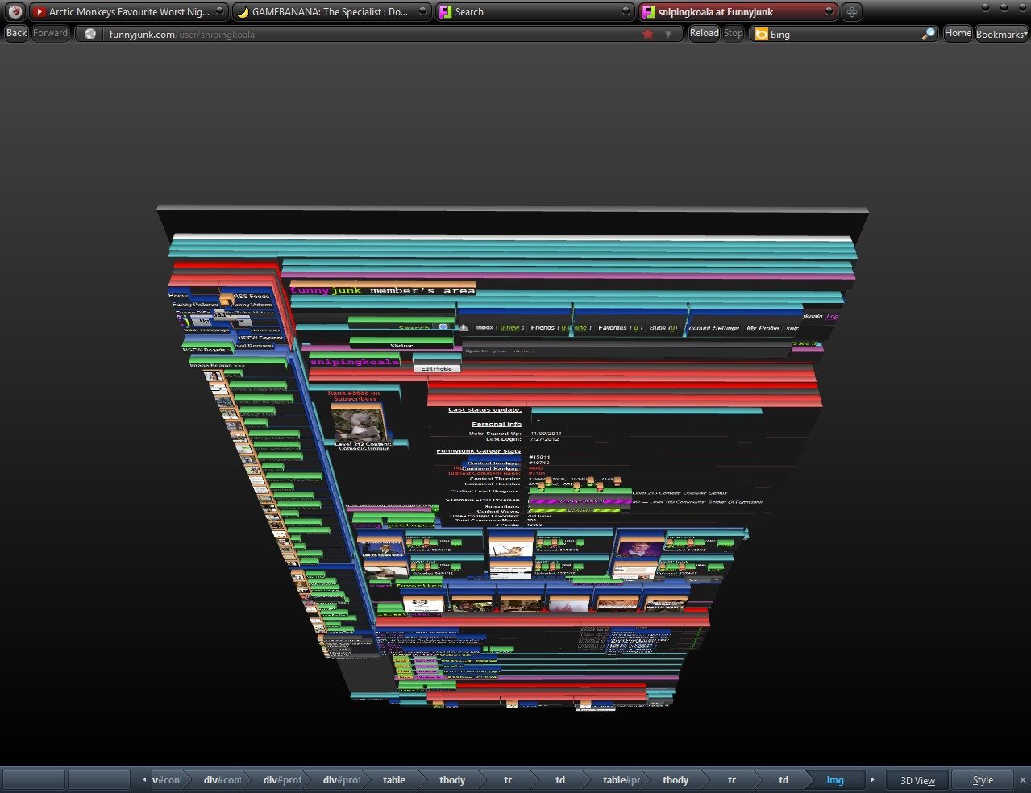Image resolution: width=1031 pixels, height=793 pixels.
Task: Select the v#cont breadcrumb node
Action: coord(167,780)
